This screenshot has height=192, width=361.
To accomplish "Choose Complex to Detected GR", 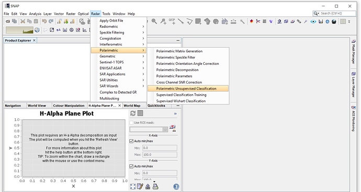I will [119, 92].
